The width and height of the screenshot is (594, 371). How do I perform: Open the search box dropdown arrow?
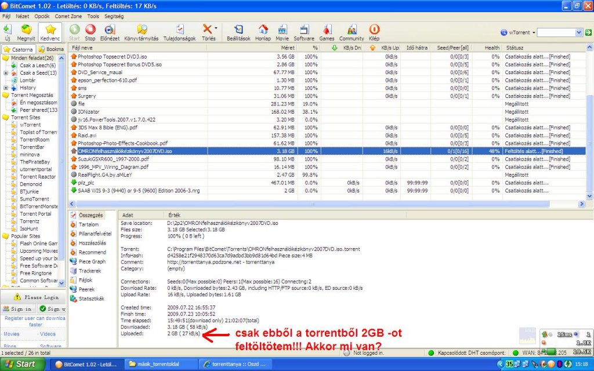point(578,32)
